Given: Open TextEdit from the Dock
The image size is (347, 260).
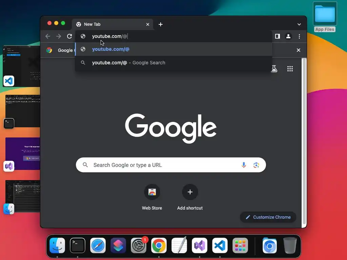Looking at the screenshot, I should 179,245.
